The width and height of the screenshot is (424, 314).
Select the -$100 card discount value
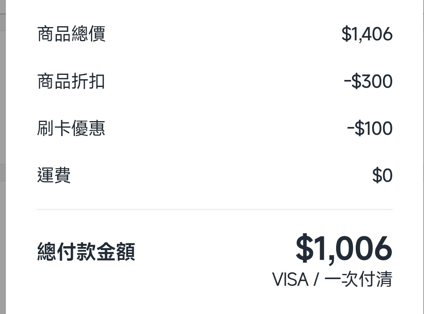coord(369,128)
